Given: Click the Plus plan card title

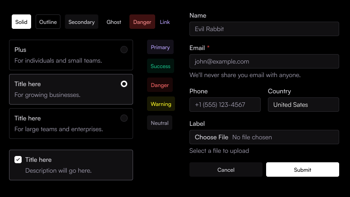Looking at the screenshot, I should (20, 50).
